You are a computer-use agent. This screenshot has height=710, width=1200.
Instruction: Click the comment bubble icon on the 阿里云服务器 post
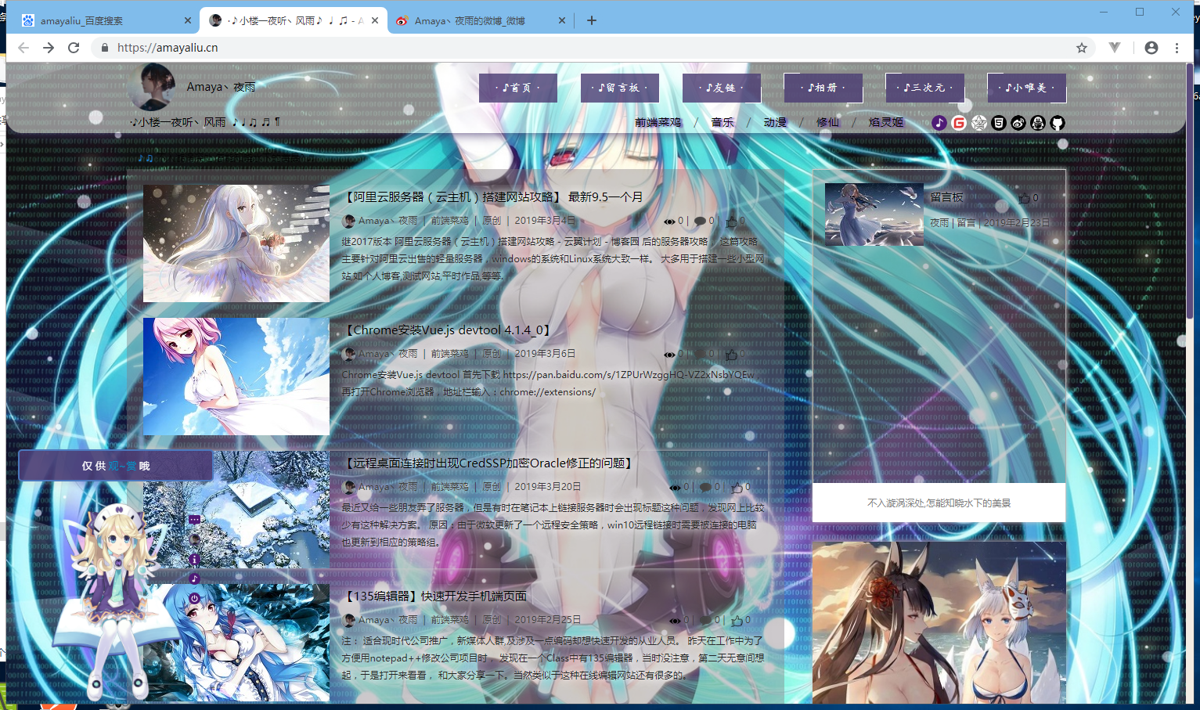pos(699,222)
